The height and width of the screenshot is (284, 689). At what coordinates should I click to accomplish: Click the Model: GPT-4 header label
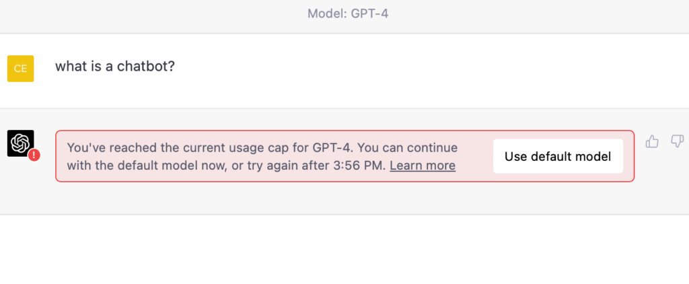point(348,13)
